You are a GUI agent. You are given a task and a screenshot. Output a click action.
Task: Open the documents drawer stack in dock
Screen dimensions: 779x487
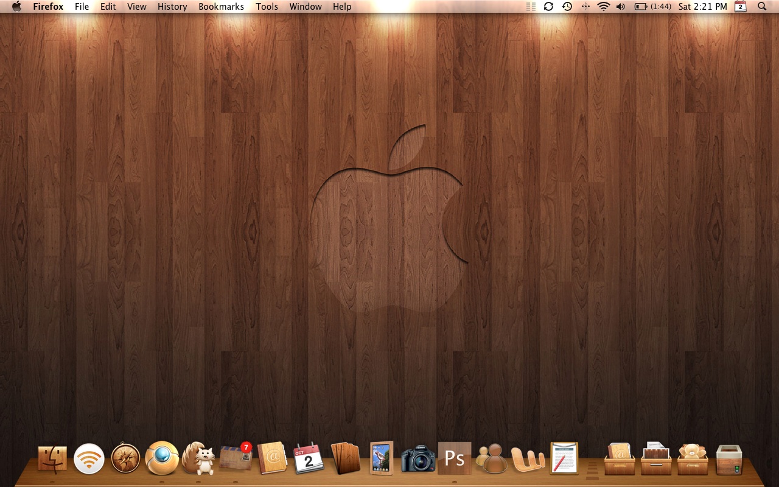pos(656,458)
